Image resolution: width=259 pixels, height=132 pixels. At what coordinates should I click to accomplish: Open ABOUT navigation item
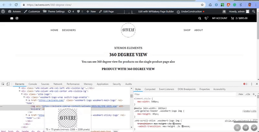[198, 30]
